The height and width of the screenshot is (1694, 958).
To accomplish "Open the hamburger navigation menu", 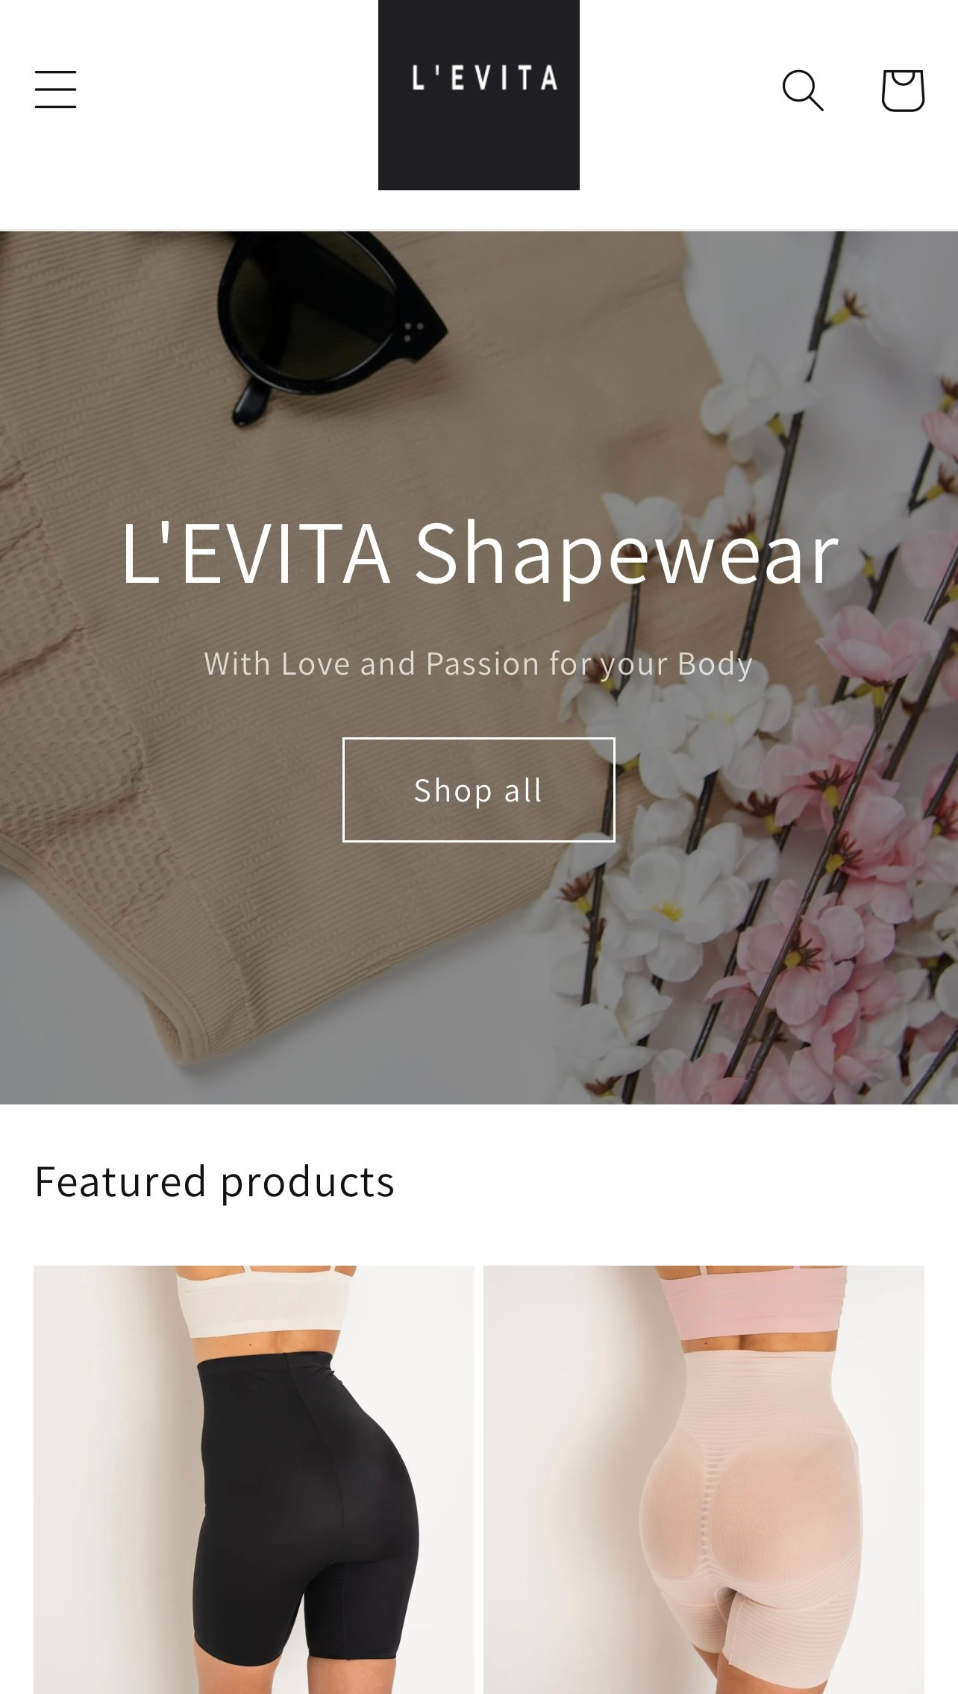I will coord(55,90).
